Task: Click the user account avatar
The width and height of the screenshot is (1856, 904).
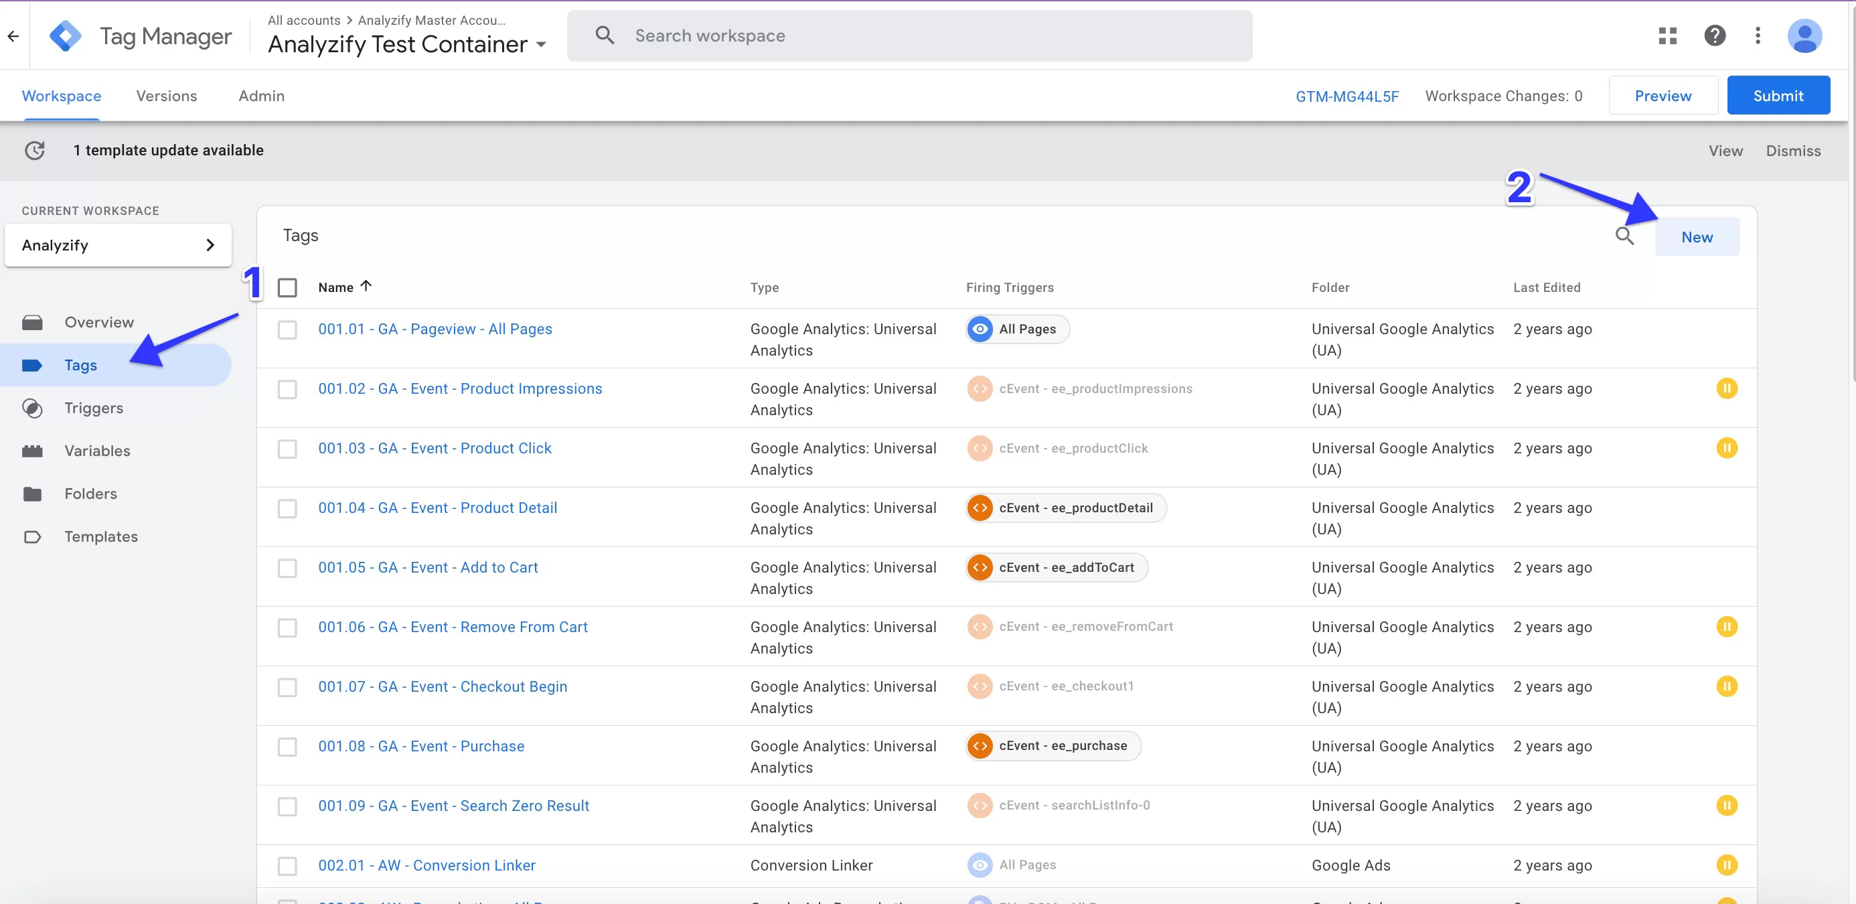Action: pos(1804,36)
